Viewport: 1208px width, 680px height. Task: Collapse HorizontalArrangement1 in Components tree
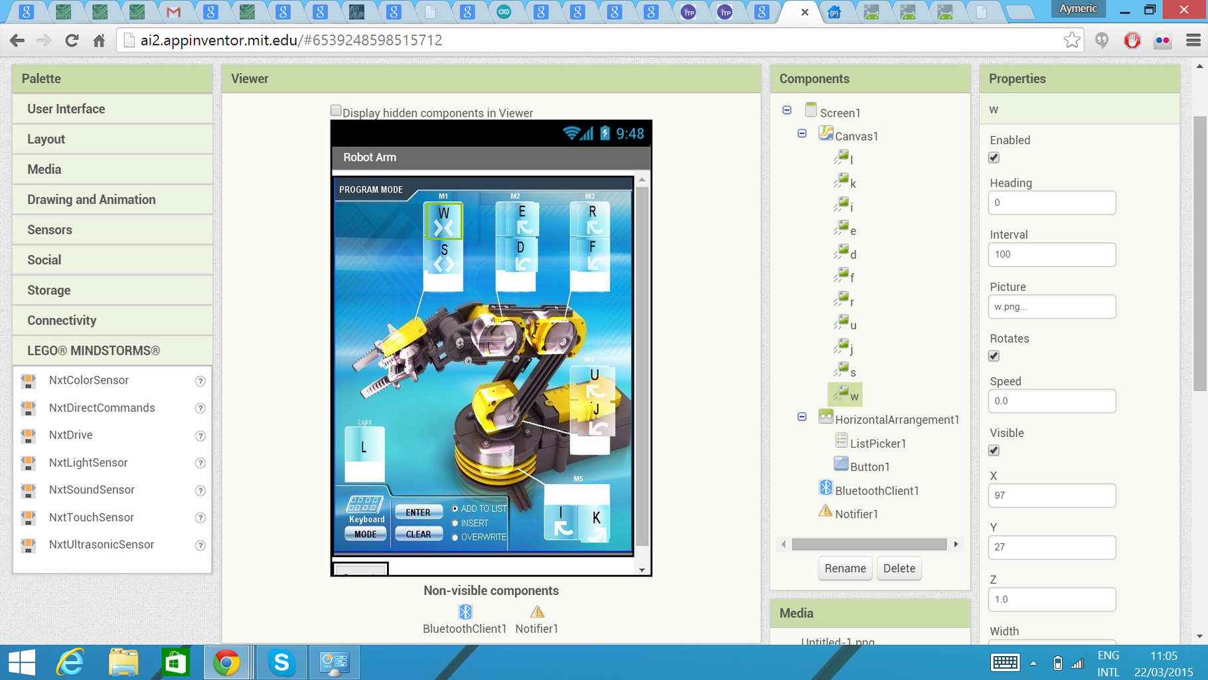coord(802,417)
